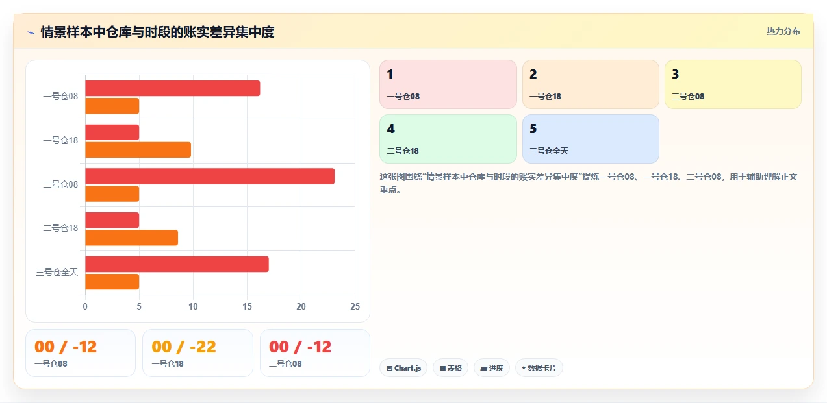The width and height of the screenshot is (827, 403).
Task: Click the red bar for 二号仓18
Action: (112, 220)
